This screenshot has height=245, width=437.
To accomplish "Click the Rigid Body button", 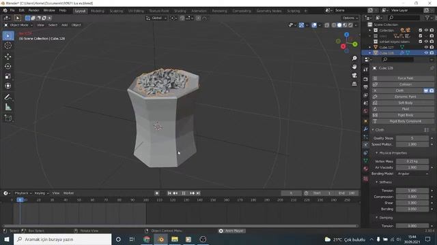I will pos(403,115).
